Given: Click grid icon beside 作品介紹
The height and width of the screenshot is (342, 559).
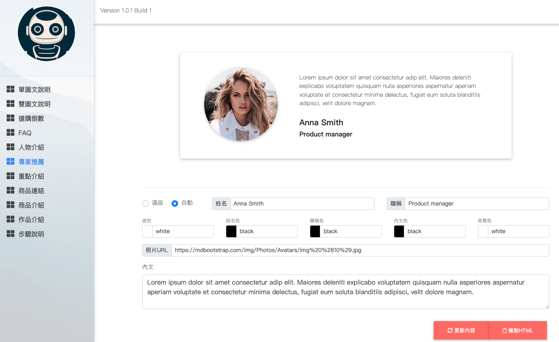Looking at the screenshot, I should tap(10, 219).
